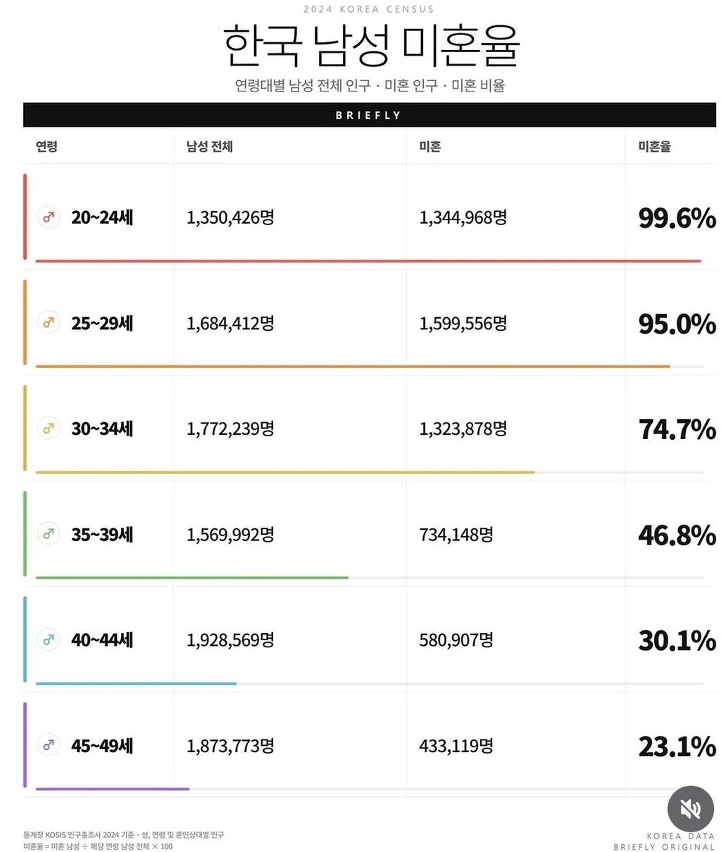Image resolution: width=721 pixels, height=852 pixels.
Task: Click the green progress bar for 35~39세
Action: (x=192, y=578)
